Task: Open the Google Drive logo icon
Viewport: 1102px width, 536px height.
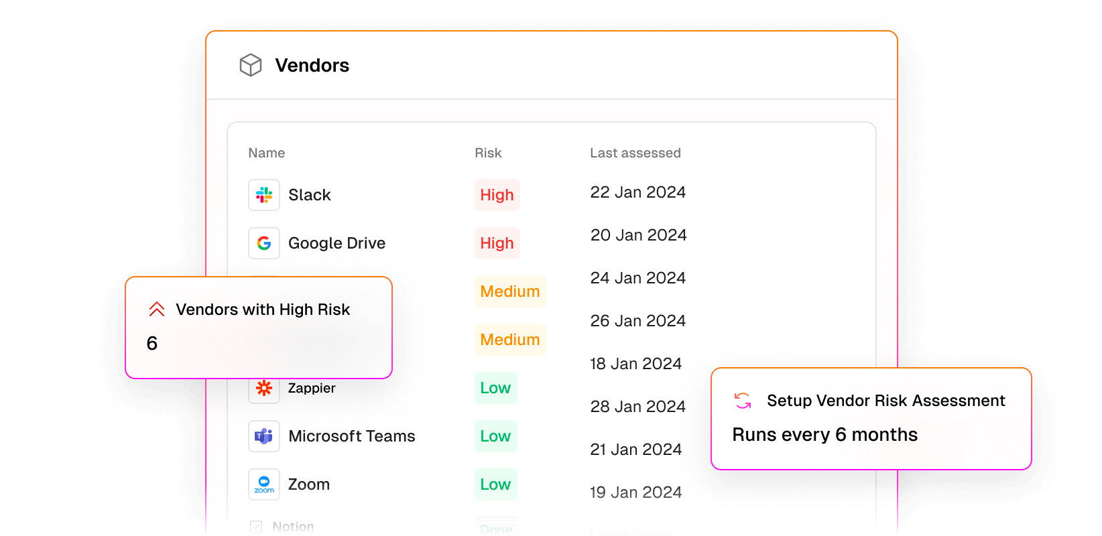Action: point(264,243)
